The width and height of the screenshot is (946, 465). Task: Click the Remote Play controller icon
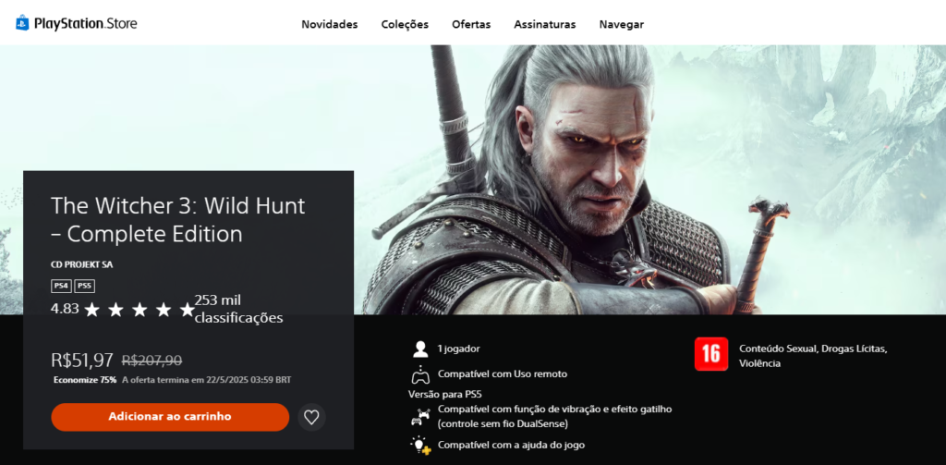click(420, 375)
